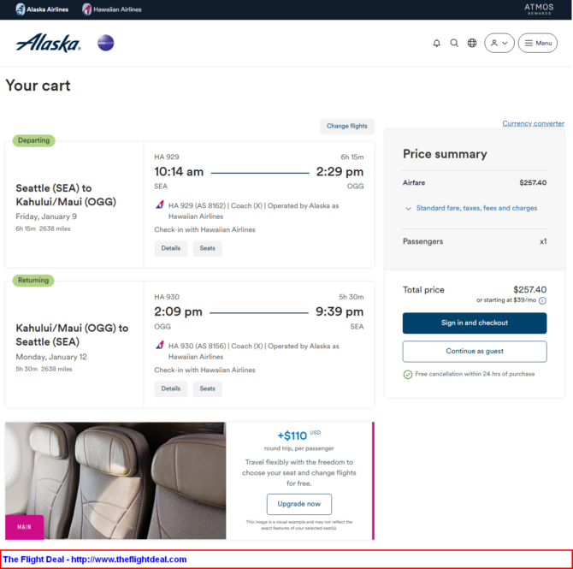This screenshot has height=569, width=573.
Task: Open the Atmos Rewards link
Action: [539, 9]
